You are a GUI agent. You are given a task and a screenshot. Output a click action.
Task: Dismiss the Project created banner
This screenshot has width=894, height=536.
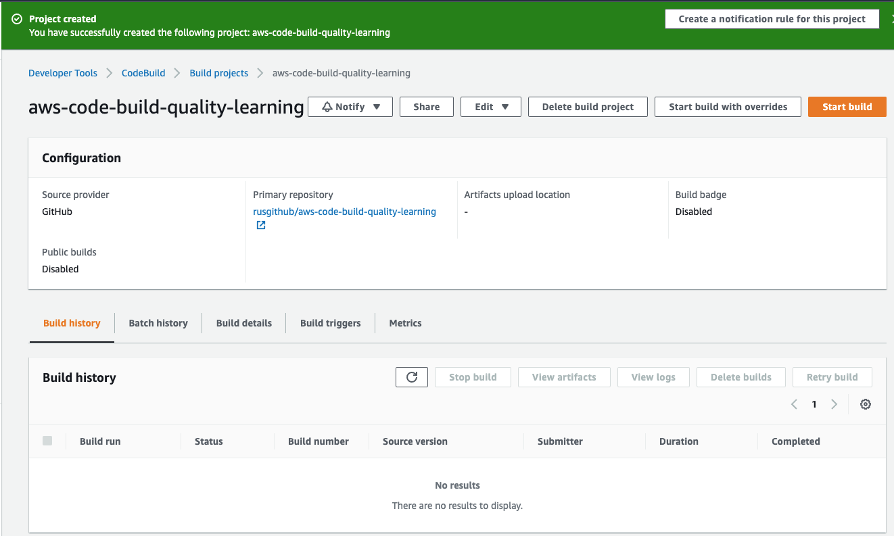tap(891, 19)
